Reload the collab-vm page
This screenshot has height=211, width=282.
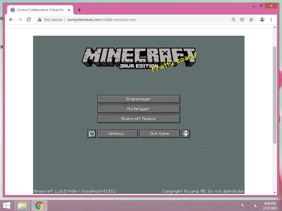point(29,20)
